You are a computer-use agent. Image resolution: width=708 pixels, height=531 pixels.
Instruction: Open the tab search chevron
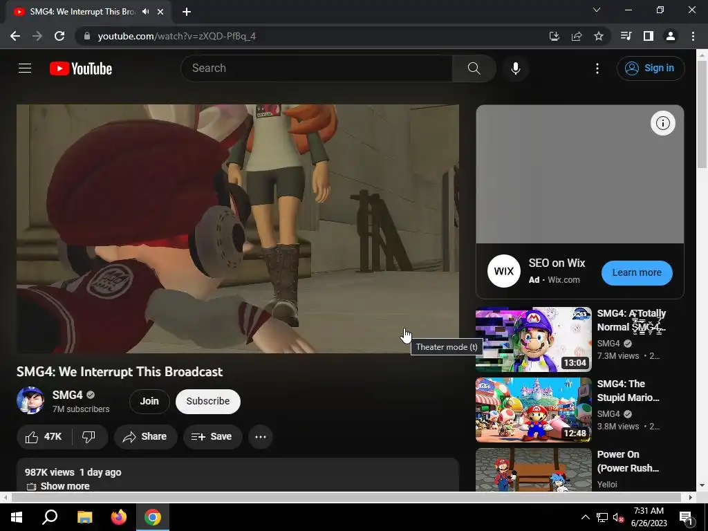[x=597, y=10]
